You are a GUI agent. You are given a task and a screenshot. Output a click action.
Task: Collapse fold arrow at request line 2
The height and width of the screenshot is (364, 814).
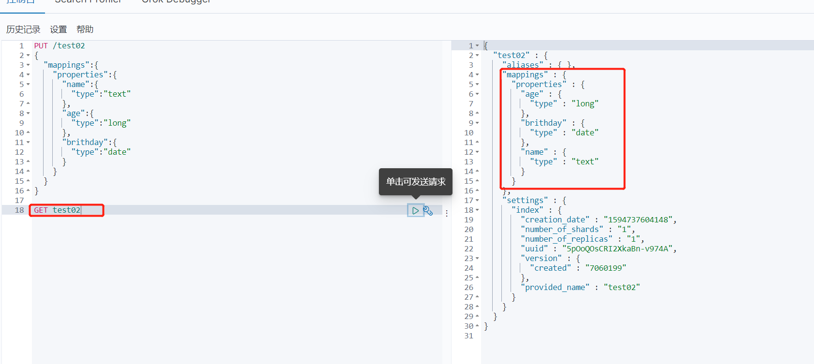28,56
